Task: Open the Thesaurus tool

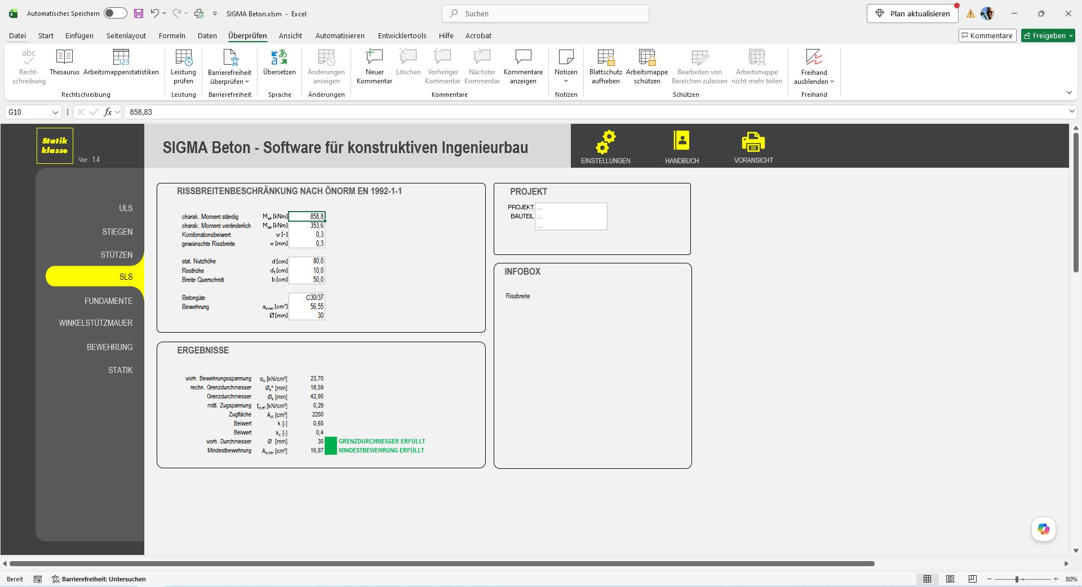Action: point(64,62)
